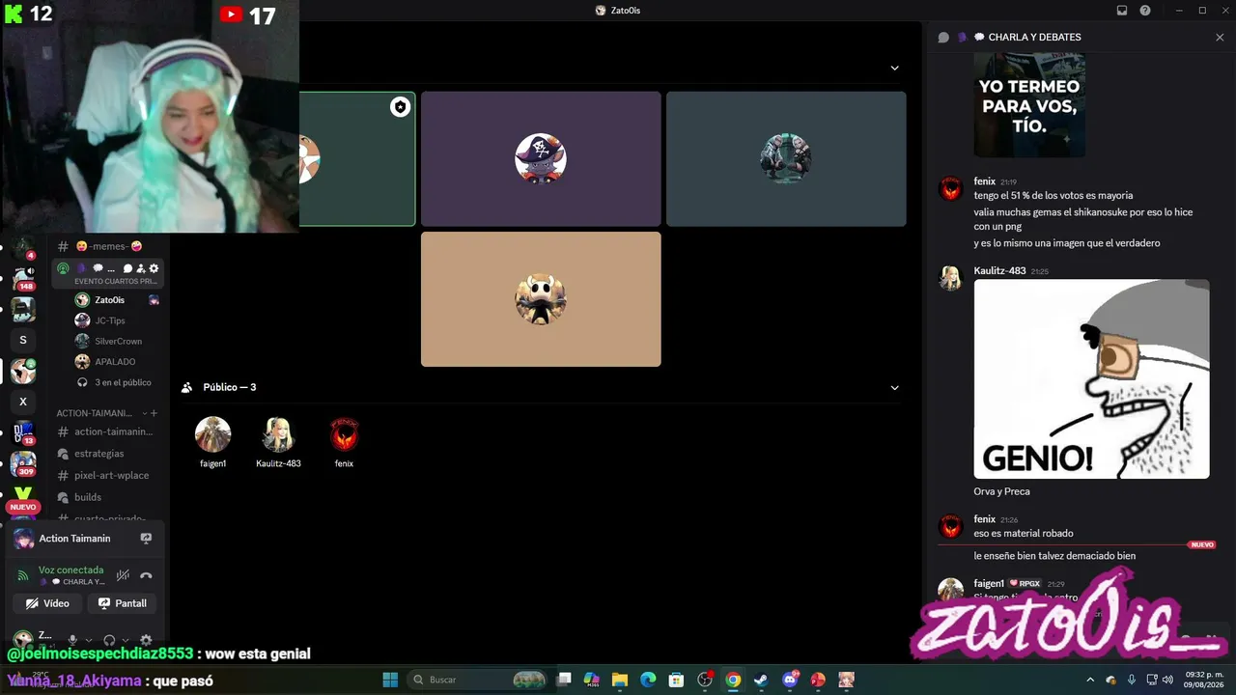Open the screen share icon beside Action Taimanin

(146, 539)
